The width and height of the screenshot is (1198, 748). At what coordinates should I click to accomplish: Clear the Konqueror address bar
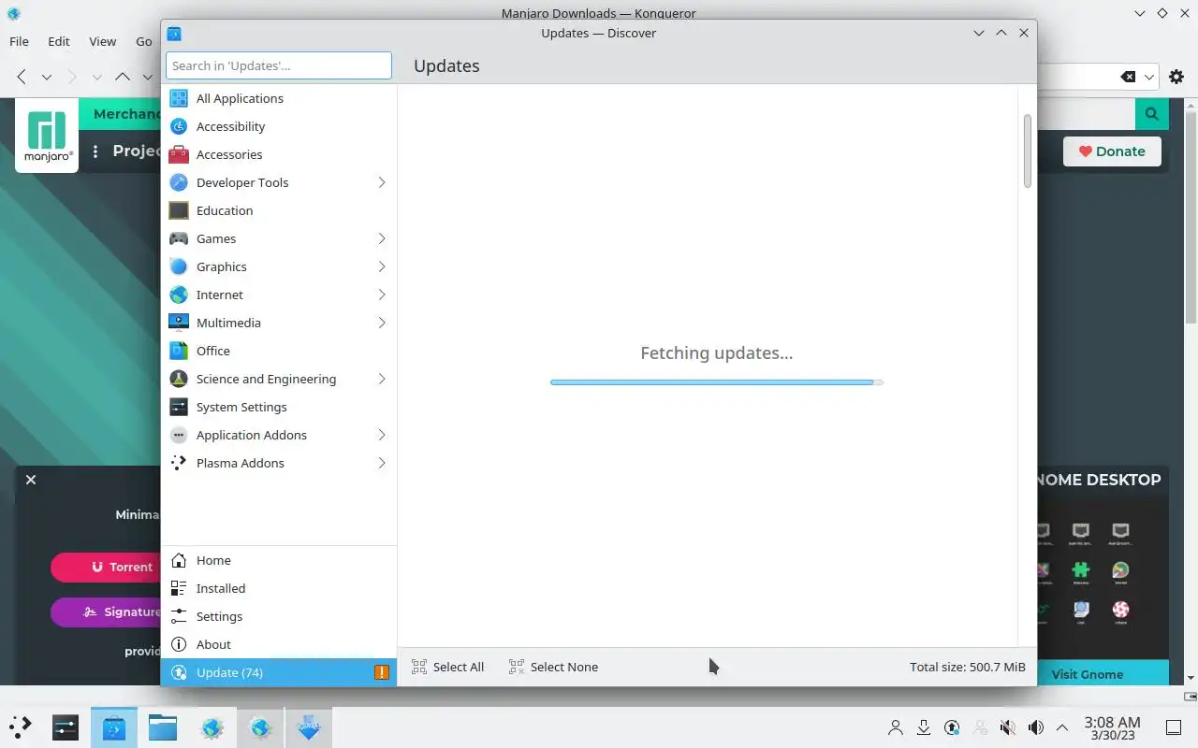pos(1128,77)
